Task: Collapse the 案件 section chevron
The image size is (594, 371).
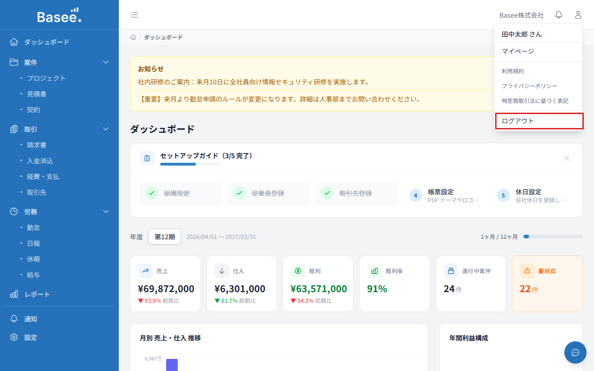Action: tap(106, 62)
